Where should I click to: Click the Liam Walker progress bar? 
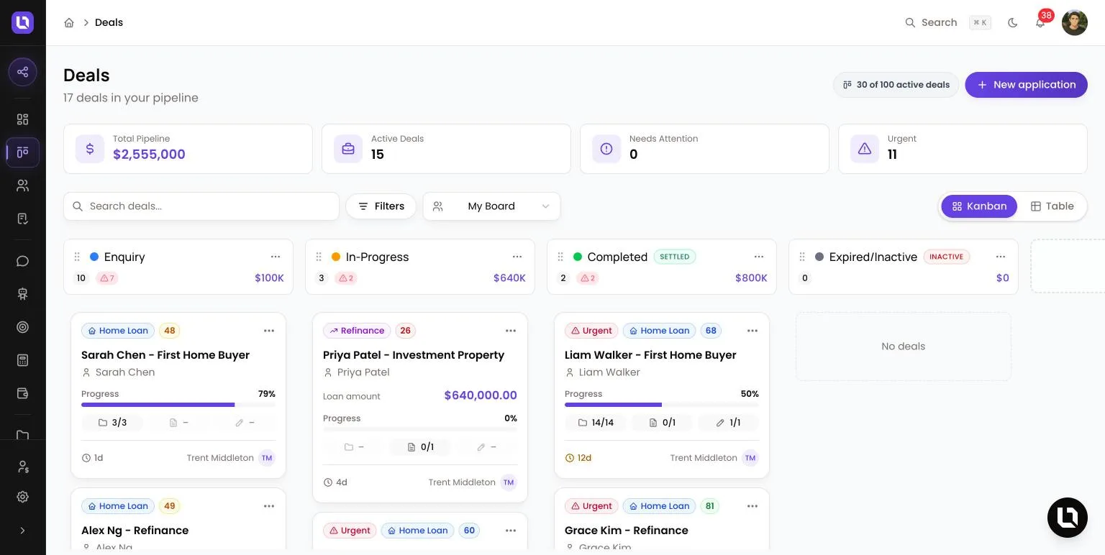[x=662, y=405]
